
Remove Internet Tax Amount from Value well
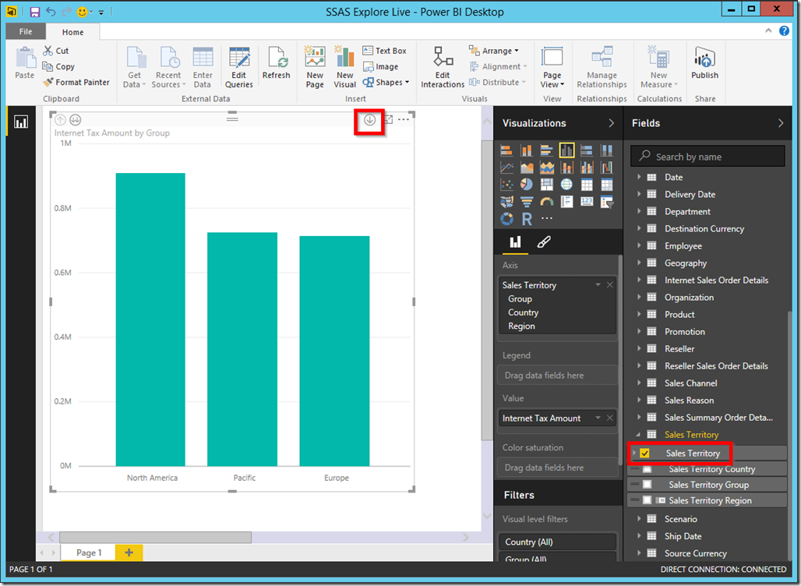pyautogui.click(x=610, y=418)
